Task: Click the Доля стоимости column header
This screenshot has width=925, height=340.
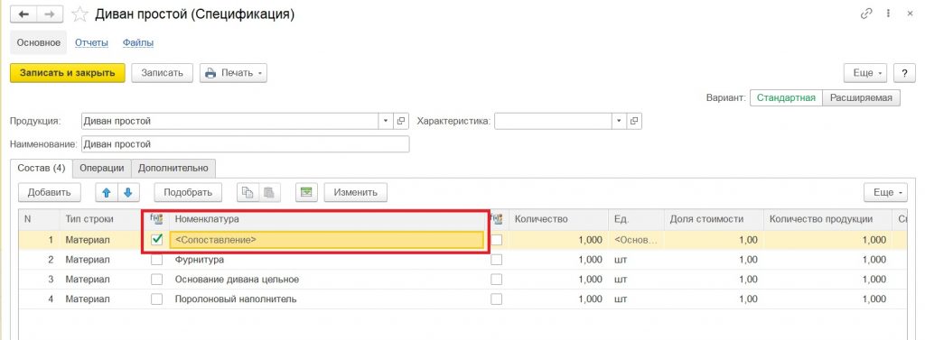Action: tap(714, 218)
